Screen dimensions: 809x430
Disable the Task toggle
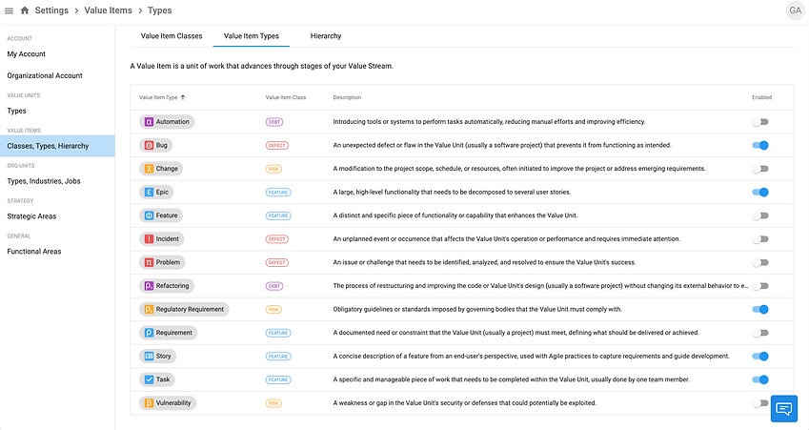click(x=760, y=379)
